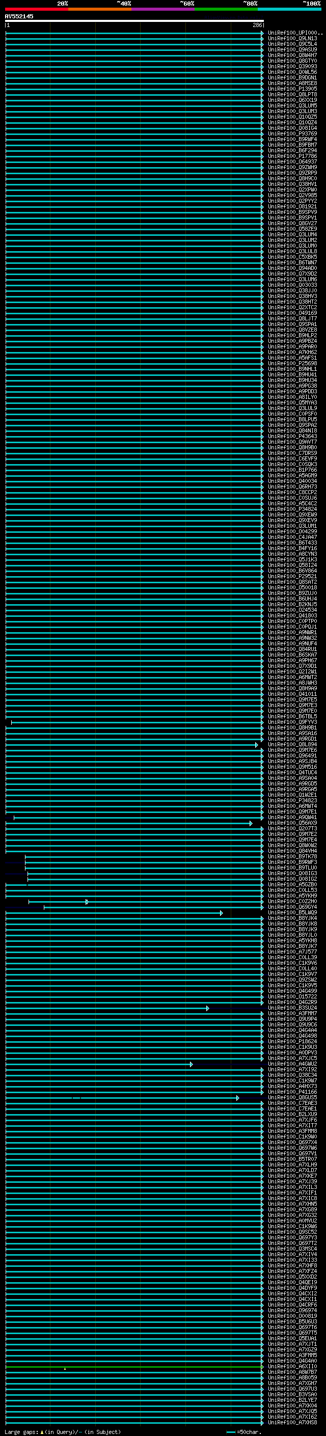Select the UniRef100_Q9FYV3 label

click(292, 722)
